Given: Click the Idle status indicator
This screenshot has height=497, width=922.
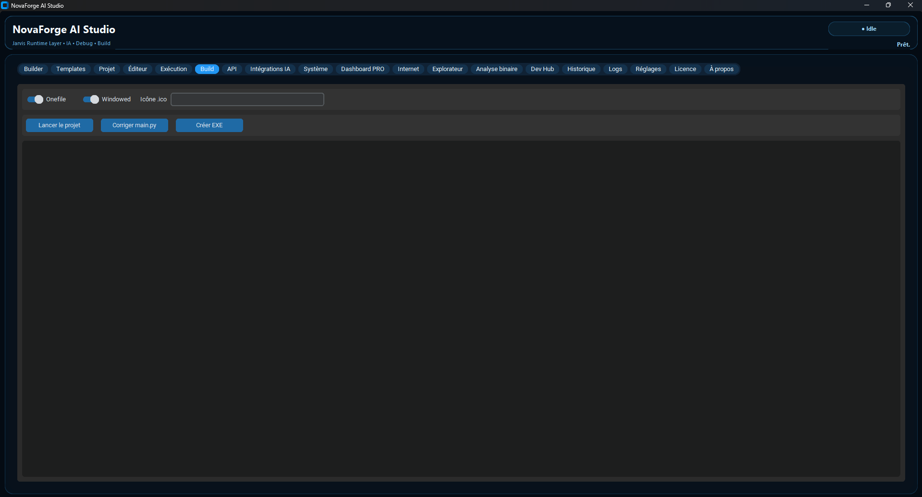Looking at the screenshot, I should pyautogui.click(x=869, y=29).
